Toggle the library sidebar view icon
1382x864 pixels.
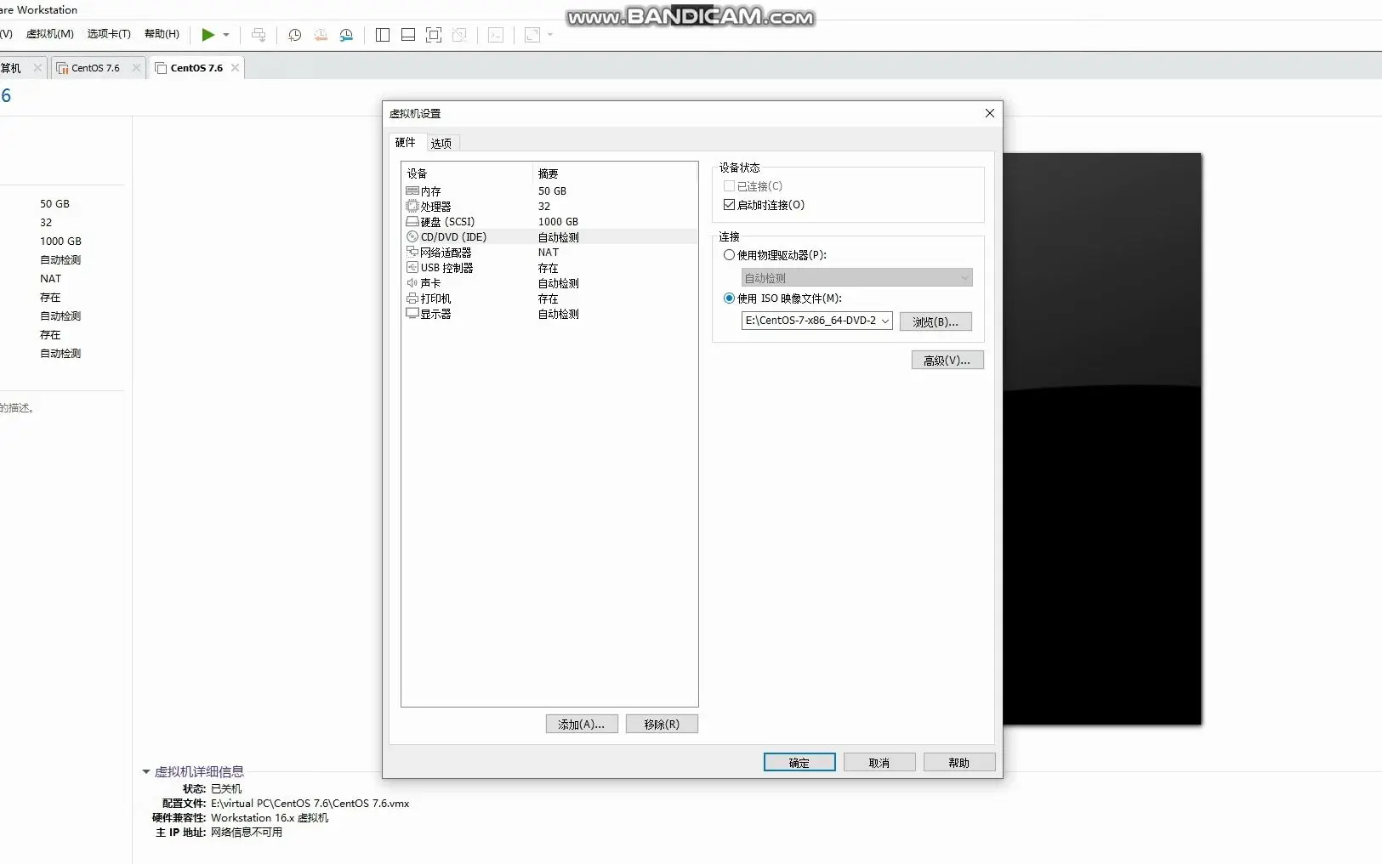[x=383, y=35]
